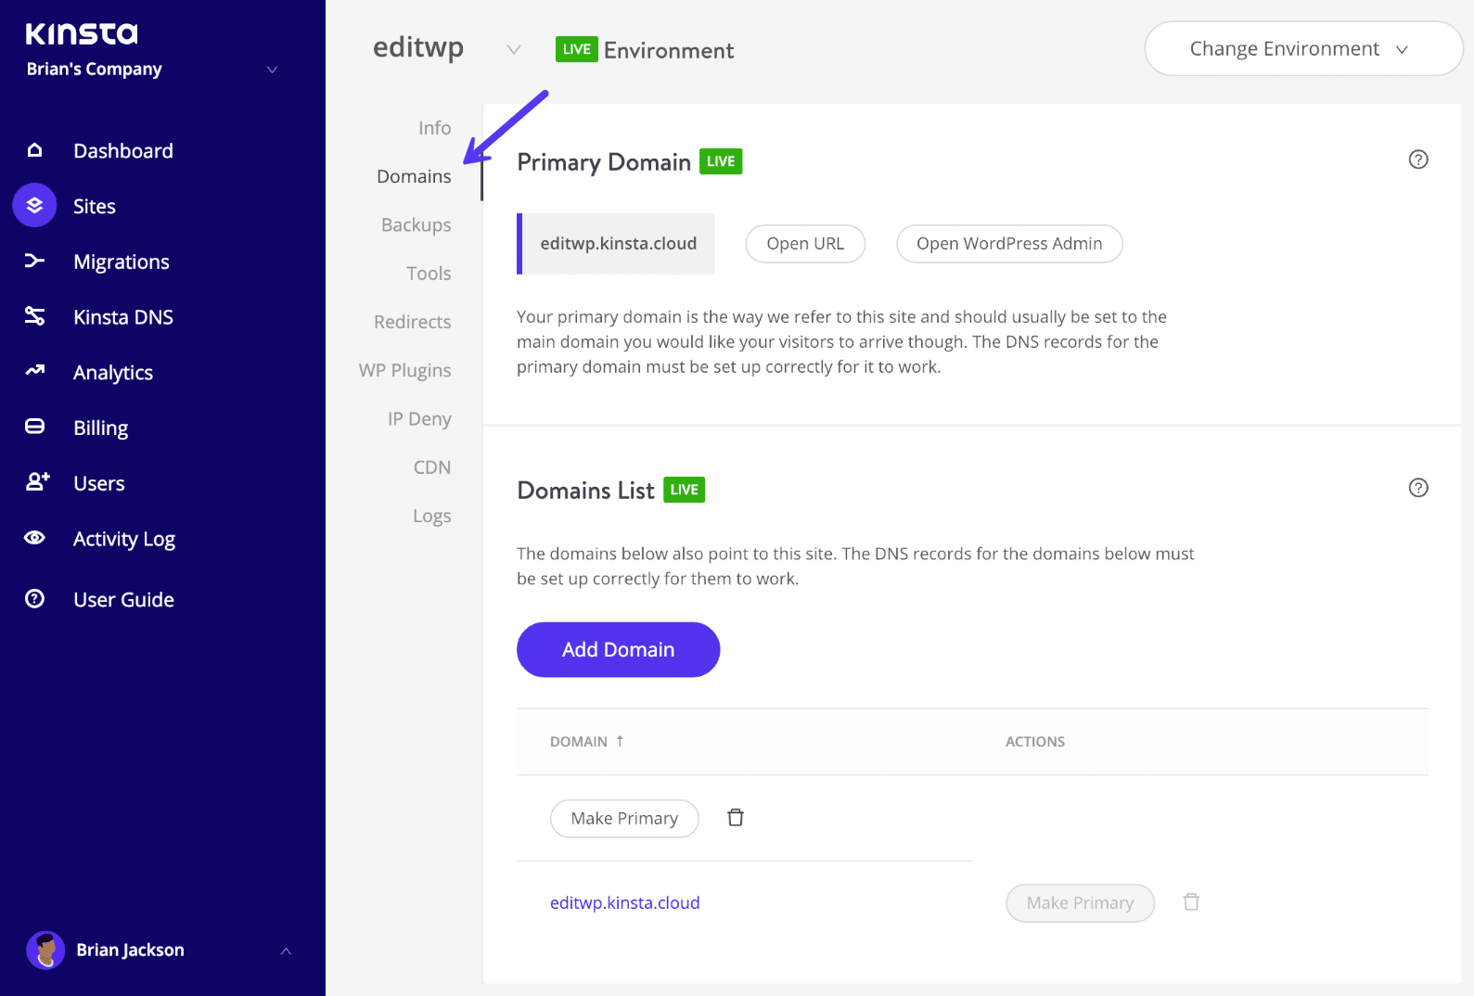Click Make Primary in editwp.kinsta.cloud row
This screenshot has height=996, width=1474.
click(1080, 903)
